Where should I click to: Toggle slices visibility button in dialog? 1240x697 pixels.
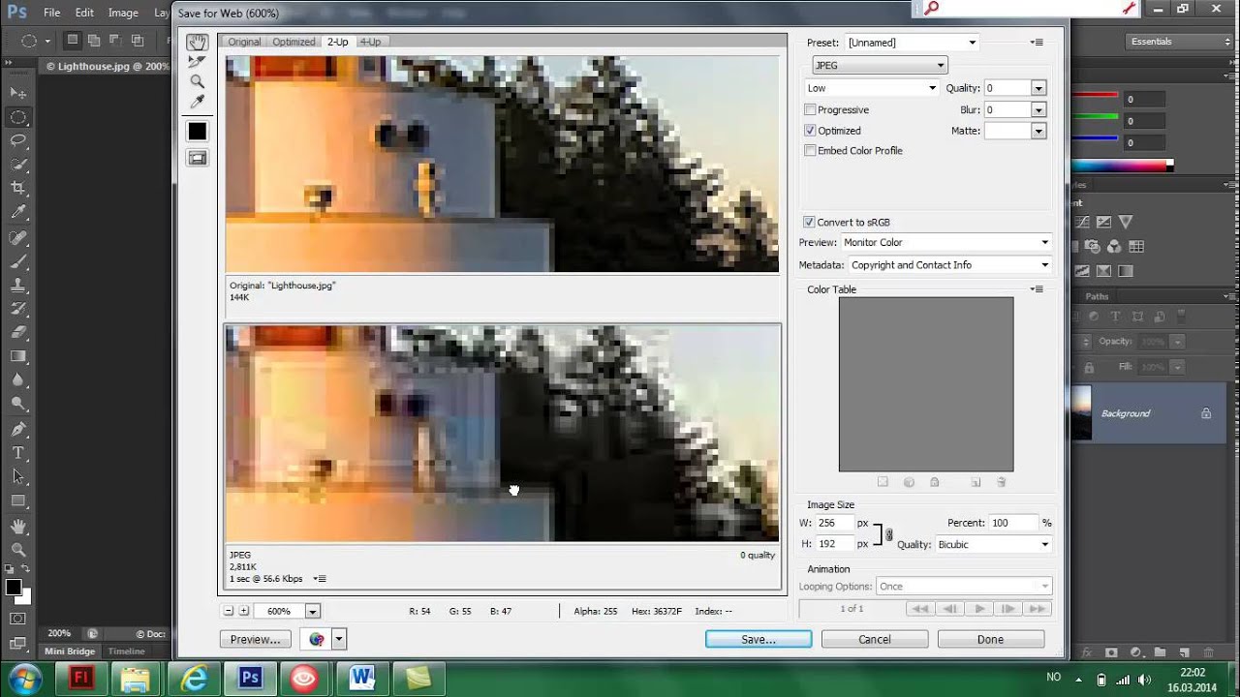pyautogui.click(x=198, y=158)
